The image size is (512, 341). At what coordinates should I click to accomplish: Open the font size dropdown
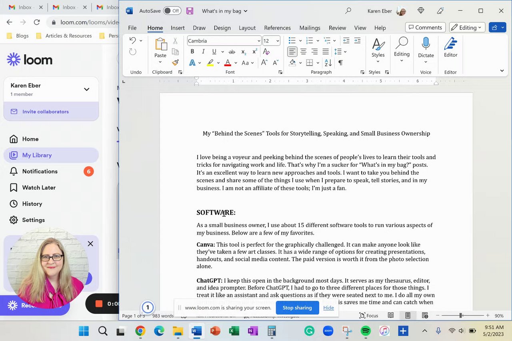(278, 41)
